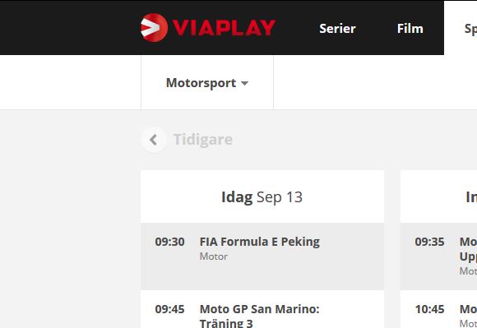Click the 09:30 time of Formula E

tap(169, 242)
